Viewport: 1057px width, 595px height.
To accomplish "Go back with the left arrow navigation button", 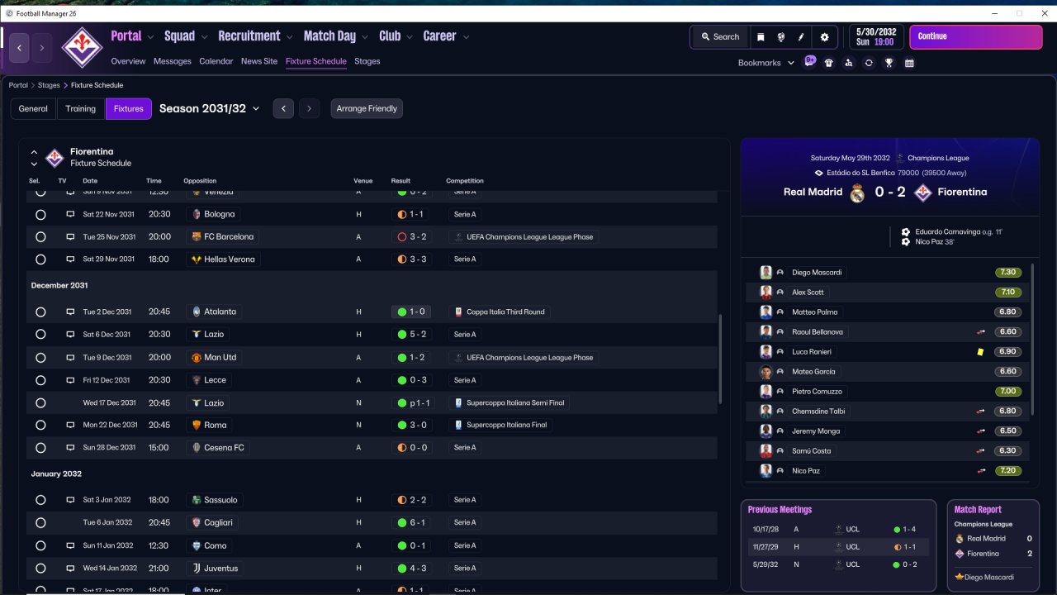I will pos(20,48).
